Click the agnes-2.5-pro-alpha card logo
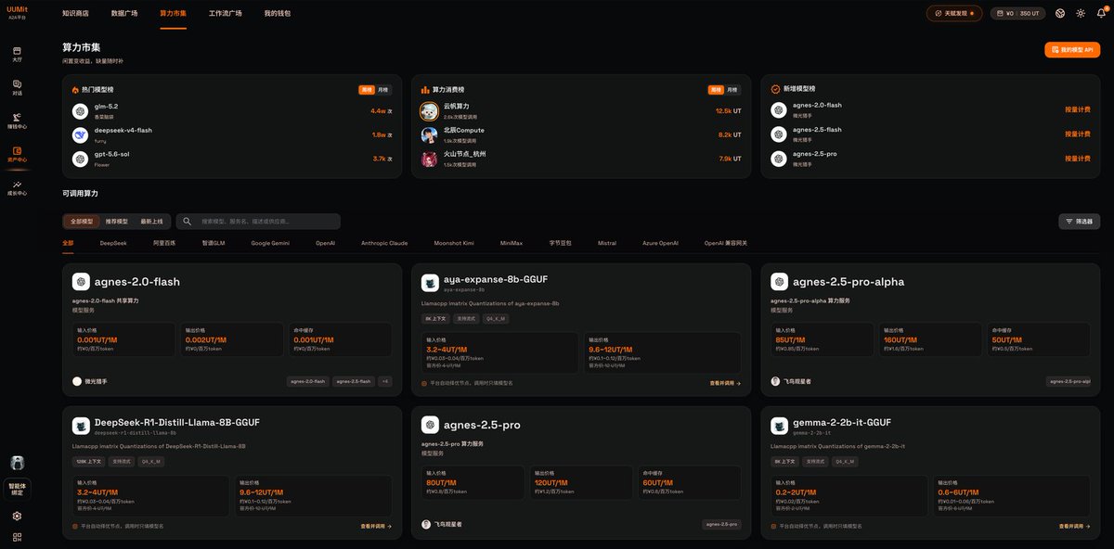The image size is (1114, 549). tap(779, 282)
